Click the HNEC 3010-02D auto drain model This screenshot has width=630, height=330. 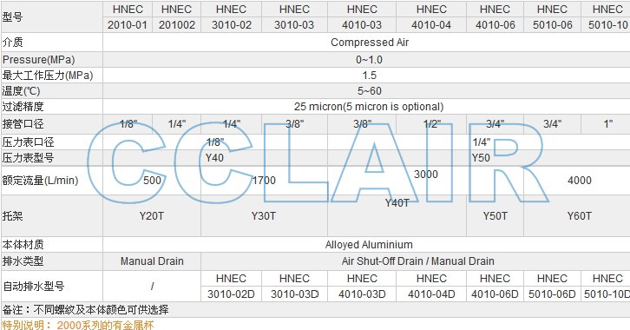pyautogui.click(x=231, y=287)
